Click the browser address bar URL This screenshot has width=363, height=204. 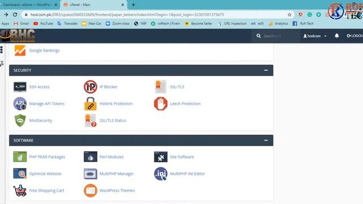(127, 15)
